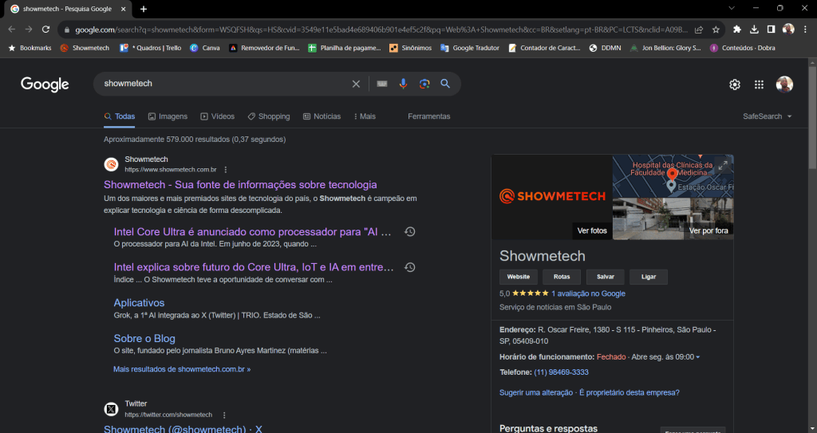
Task: Click the magnifier search button
Action: coord(445,84)
